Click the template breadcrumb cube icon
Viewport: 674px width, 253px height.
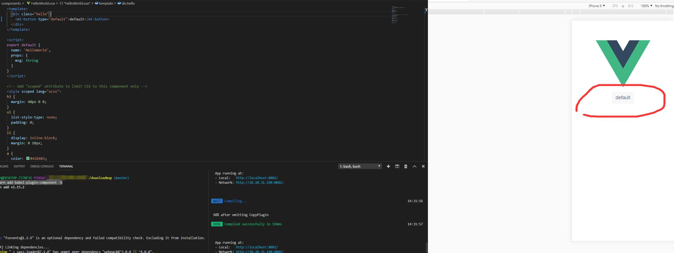(97, 3)
